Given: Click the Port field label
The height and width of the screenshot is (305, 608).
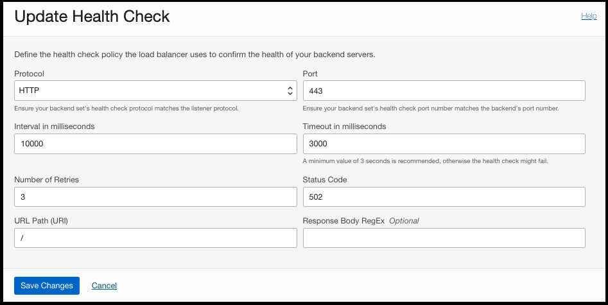Looking at the screenshot, I should [x=311, y=74].
